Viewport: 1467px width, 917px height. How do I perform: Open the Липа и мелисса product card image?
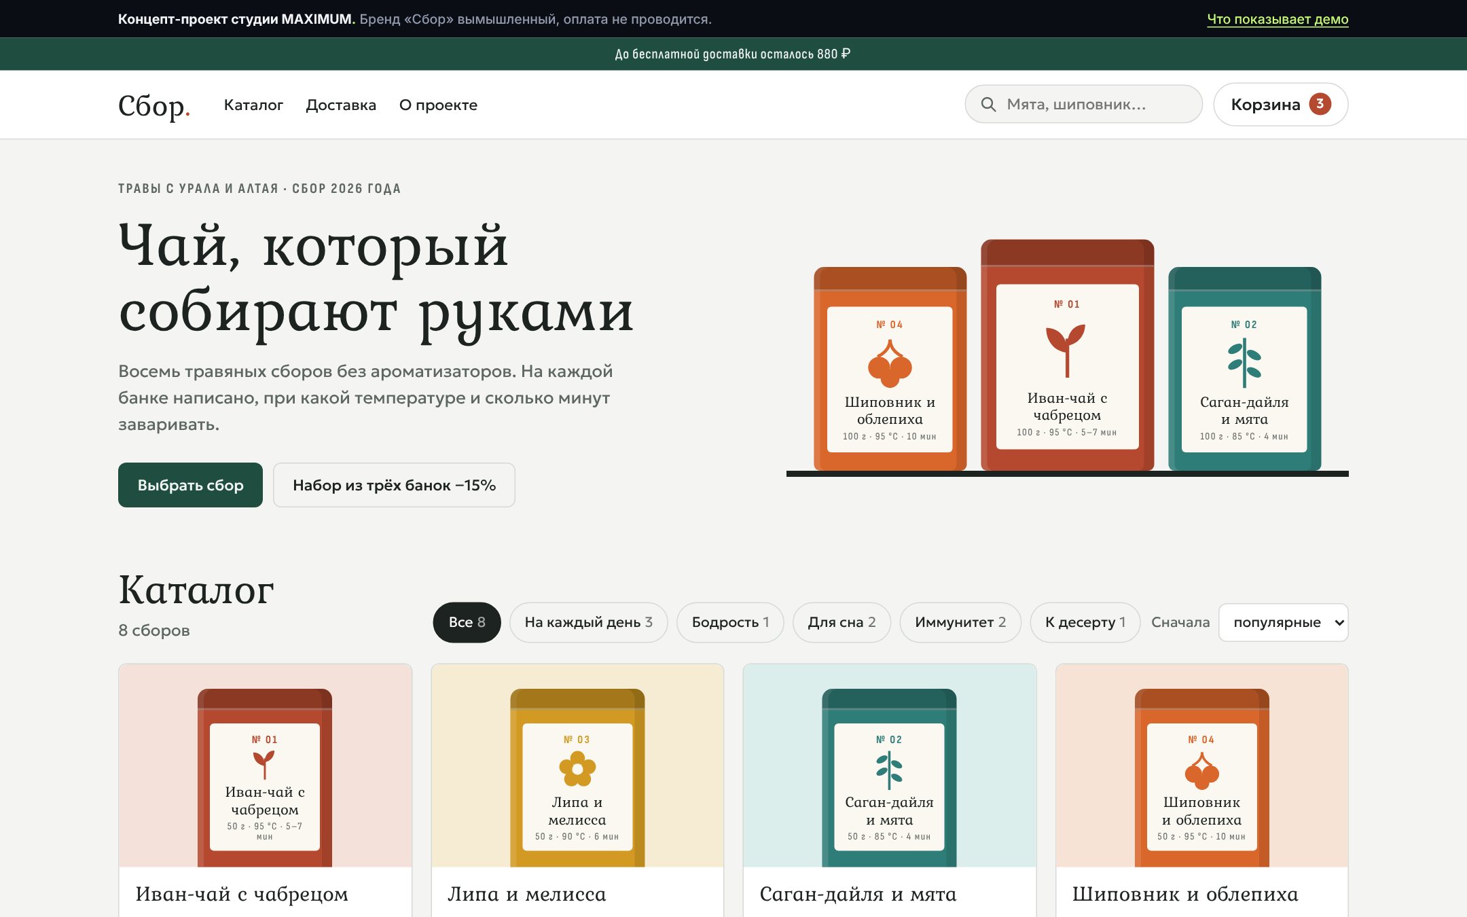577,766
